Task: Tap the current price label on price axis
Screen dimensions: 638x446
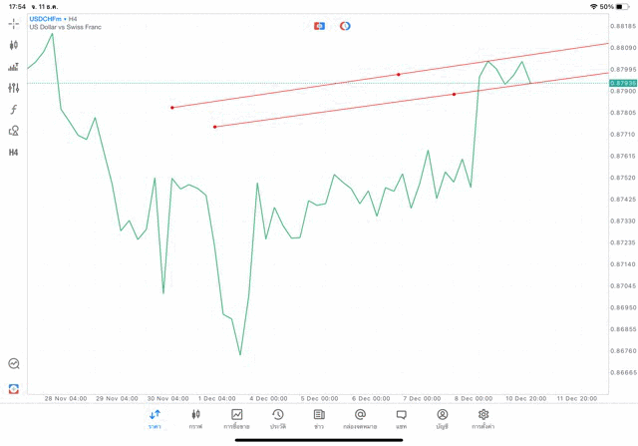Action: (622, 83)
